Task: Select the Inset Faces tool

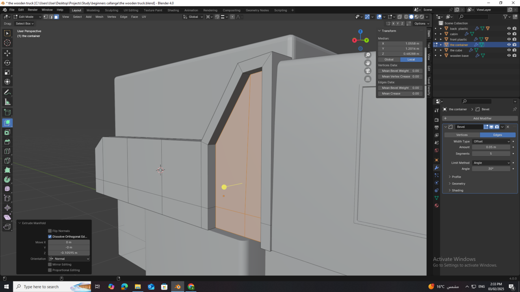Action: [x=7, y=132]
